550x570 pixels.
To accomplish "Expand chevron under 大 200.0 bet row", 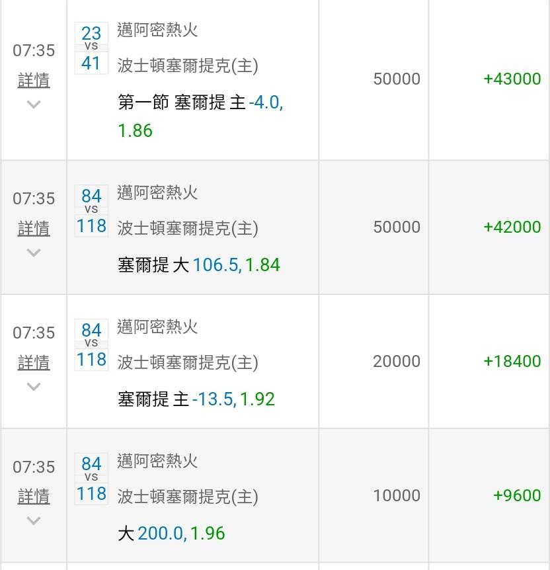I will tap(34, 520).
